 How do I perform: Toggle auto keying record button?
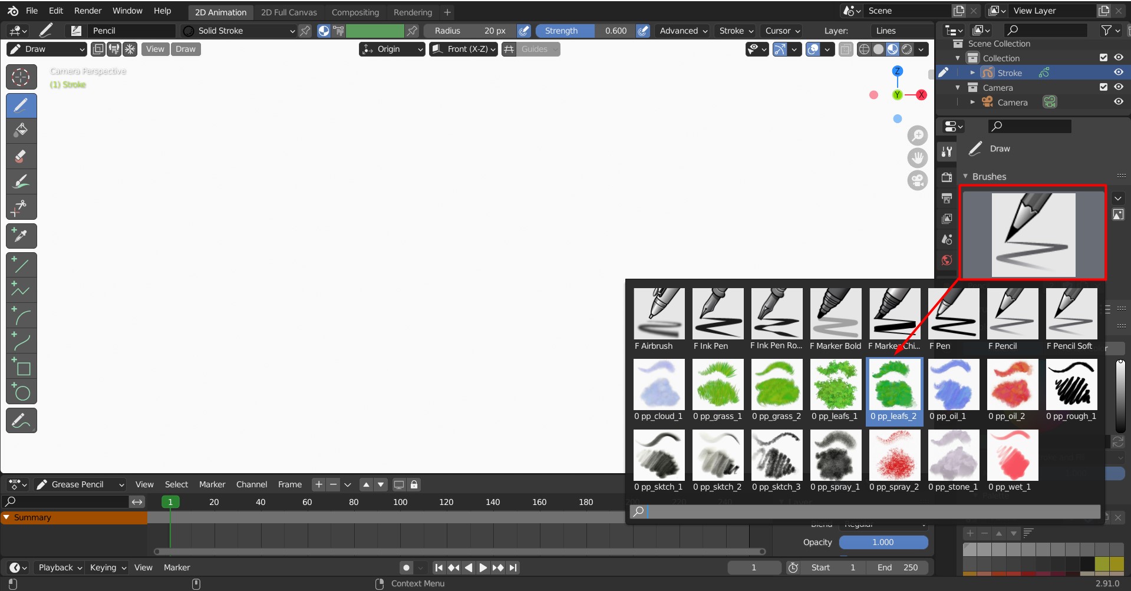[406, 567]
